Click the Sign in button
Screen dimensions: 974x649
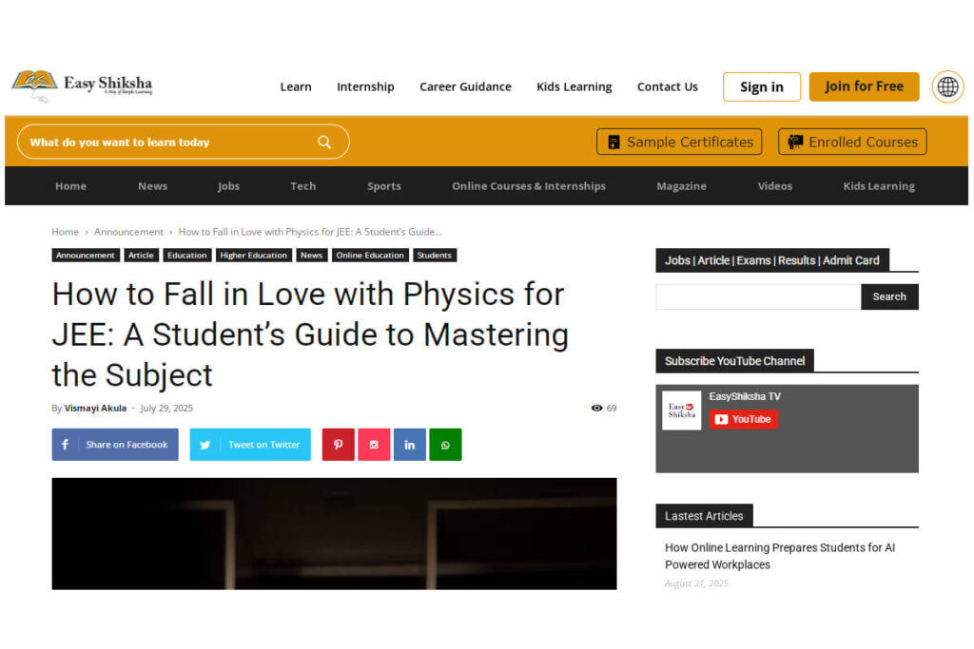(761, 86)
